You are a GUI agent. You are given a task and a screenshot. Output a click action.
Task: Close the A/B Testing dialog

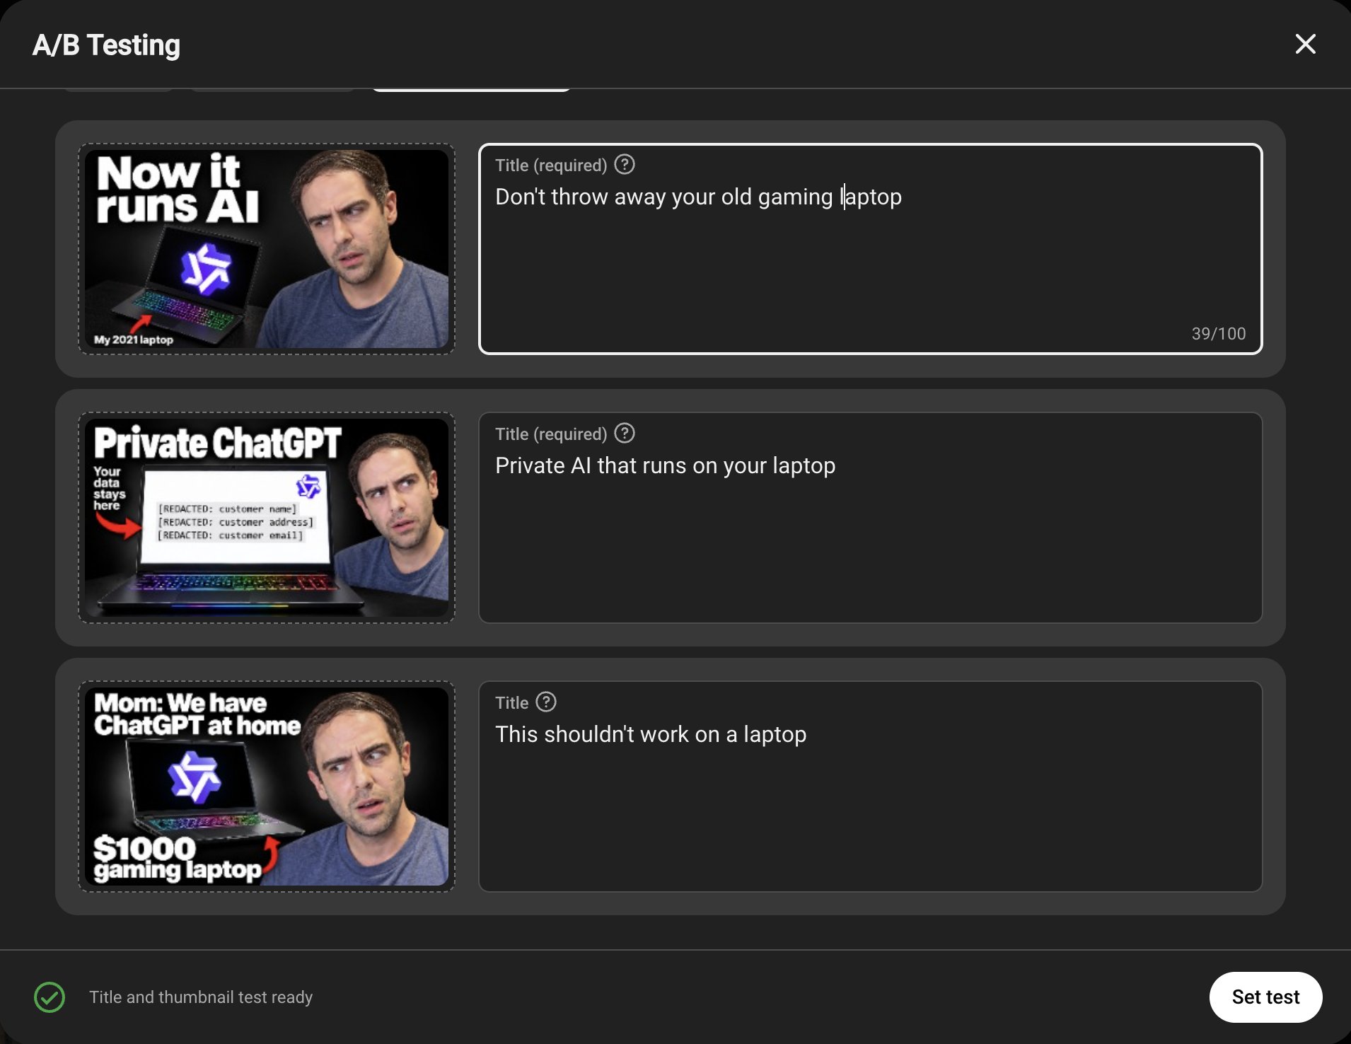point(1305,44)
